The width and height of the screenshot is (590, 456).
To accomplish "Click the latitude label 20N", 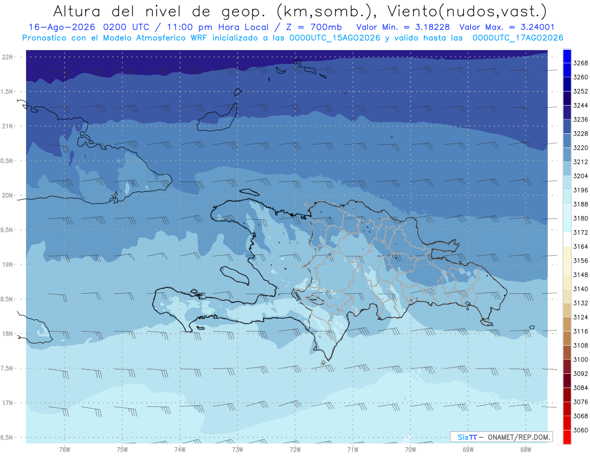I will [x=7, y=196].
